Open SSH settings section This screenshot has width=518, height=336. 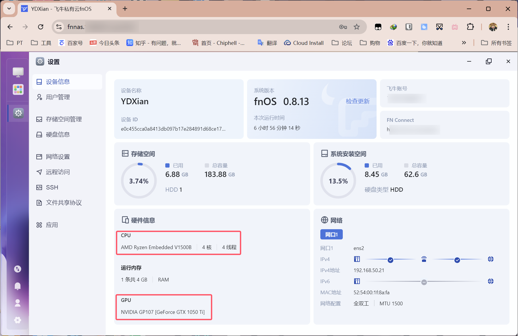pos(67,187)
